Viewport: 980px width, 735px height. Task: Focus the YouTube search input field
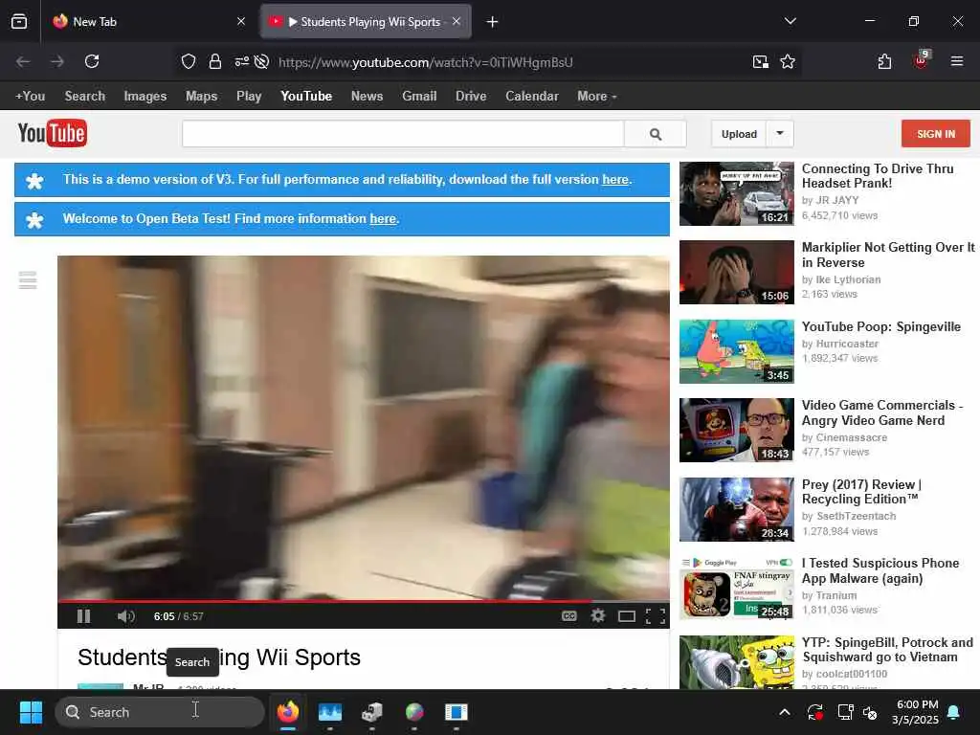click(403, 134)
